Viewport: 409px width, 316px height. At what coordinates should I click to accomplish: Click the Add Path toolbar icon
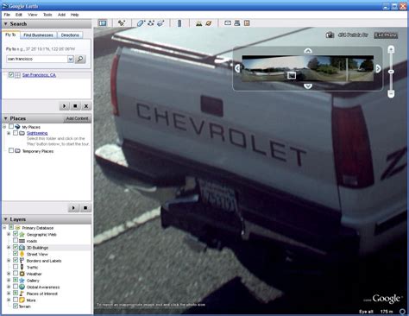[x=151, y=23]
